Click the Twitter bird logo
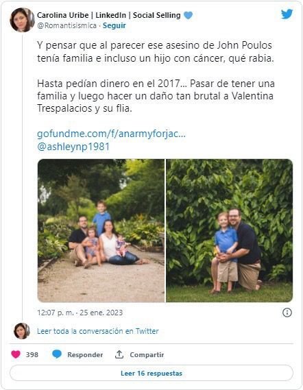This screenshot has height=390, width=303. pyautogui.click(x=287, y=14)
